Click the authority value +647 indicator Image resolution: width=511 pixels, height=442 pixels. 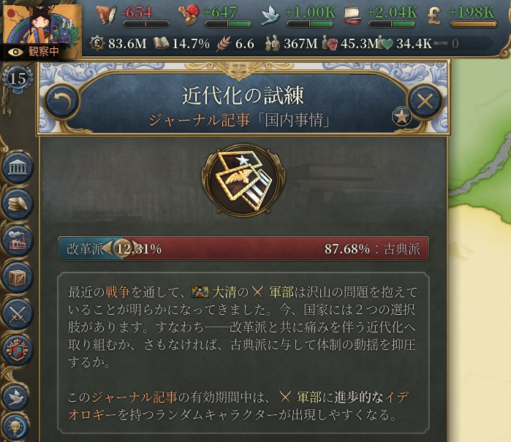click(x=219, y=12)
